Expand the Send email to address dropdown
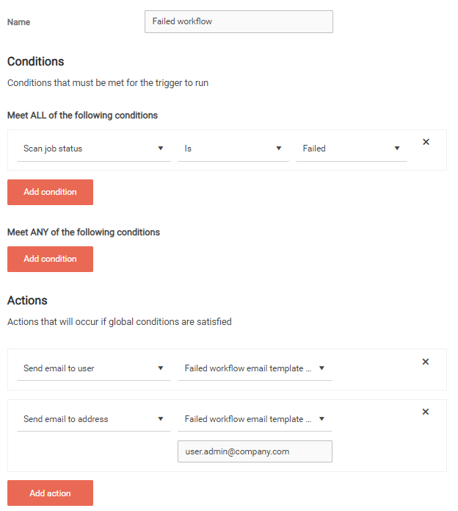The width and height of the screenshot is (458, 511). [x=93, y=419]
